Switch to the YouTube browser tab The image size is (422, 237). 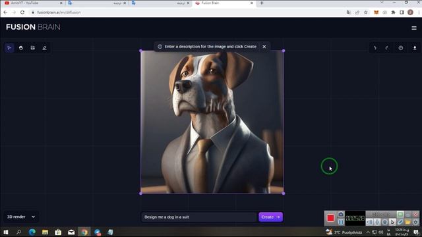tap(32, 3)
